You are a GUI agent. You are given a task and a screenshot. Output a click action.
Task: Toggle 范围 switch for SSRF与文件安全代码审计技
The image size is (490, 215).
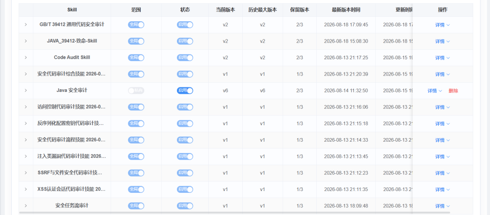[136, 173]
